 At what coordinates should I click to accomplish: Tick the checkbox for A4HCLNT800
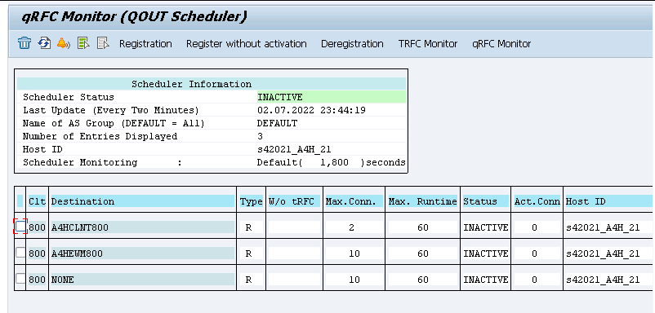click(20, 227)
